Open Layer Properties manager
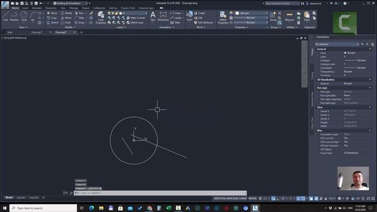Image resolution: width=377 pixels, height=212 pixels. [101, 17]
